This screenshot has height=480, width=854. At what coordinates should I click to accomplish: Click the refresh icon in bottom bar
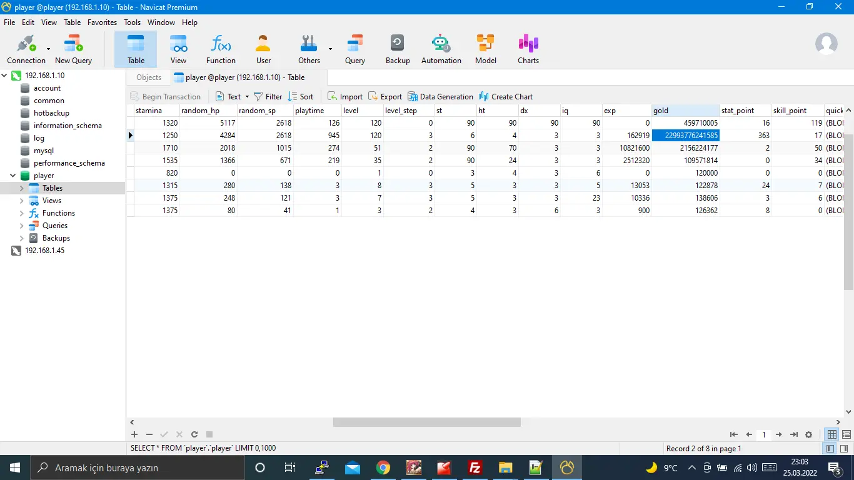click(x=194, y=434)
